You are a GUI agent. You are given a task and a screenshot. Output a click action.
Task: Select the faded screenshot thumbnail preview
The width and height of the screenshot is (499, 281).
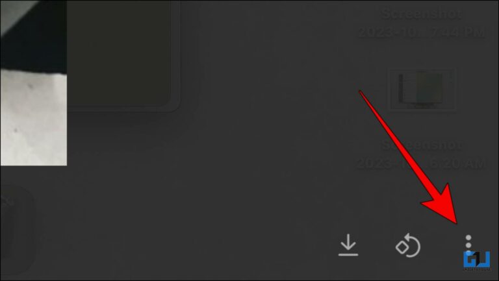422,90
